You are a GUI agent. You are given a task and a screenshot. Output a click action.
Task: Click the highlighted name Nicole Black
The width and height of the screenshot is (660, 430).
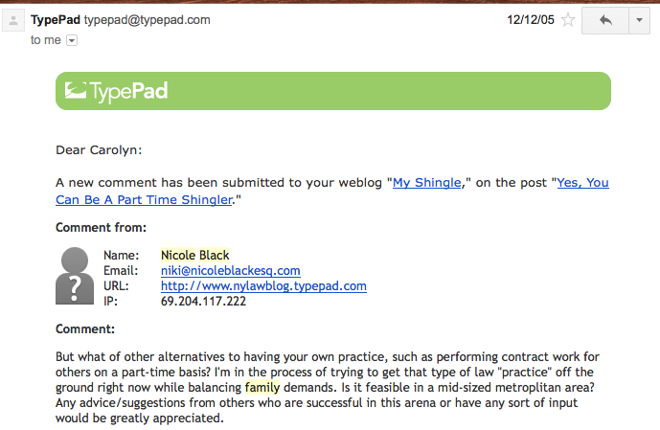point(194,256)
